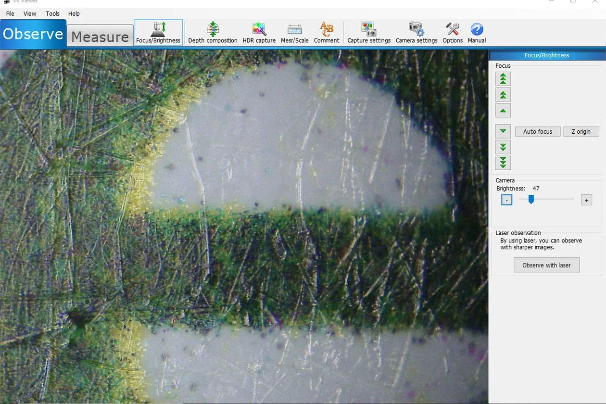Screen dimensions: 606x404
Task: Open the File menu
Action: coord(10,13)
